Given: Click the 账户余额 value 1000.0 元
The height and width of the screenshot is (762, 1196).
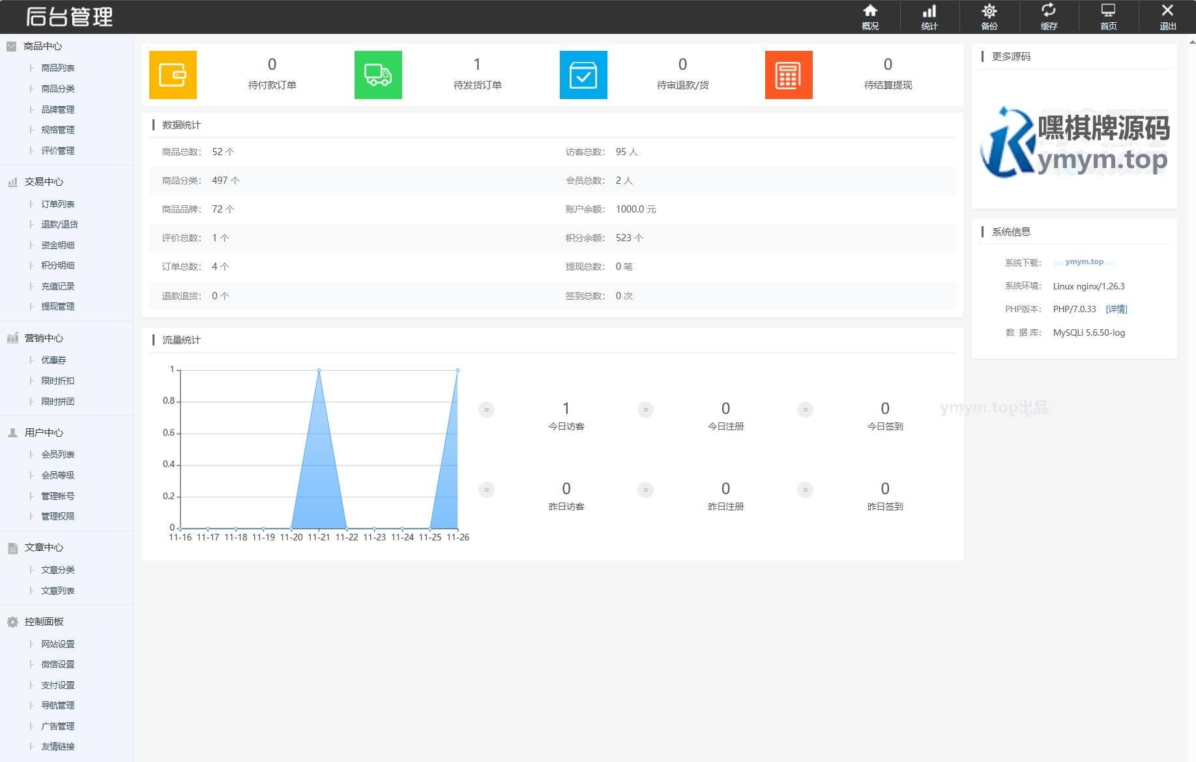Looking at the screenshot, I should (x=635, y=209).
